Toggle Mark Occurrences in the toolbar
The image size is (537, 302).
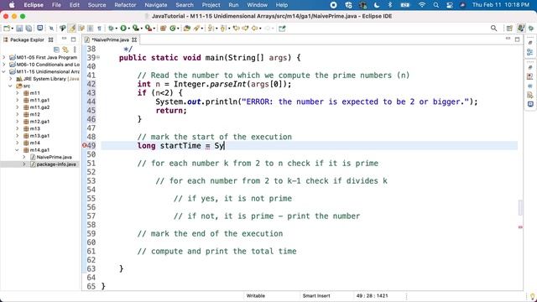(x=72, y=29)
